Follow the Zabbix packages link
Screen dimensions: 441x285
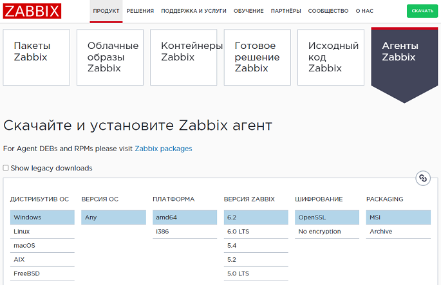164,149
